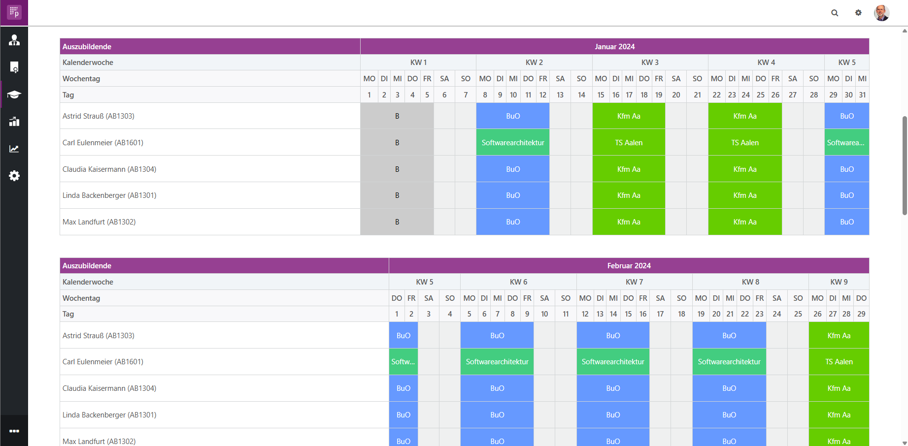Open the employee person icon in sidebar

14,40
